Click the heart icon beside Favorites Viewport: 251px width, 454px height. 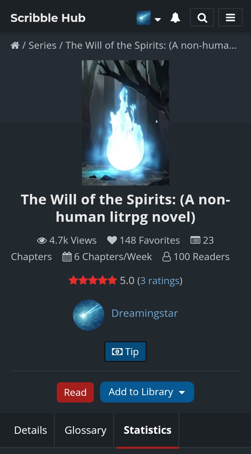[112, 240]
